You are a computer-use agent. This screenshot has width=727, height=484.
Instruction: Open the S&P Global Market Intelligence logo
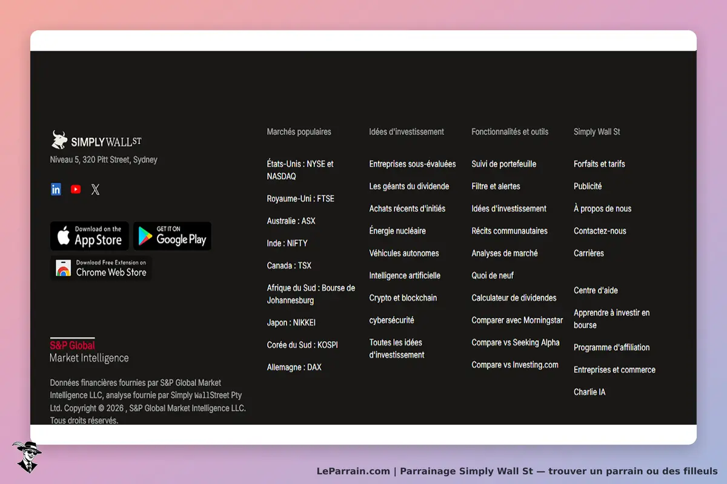89,351
